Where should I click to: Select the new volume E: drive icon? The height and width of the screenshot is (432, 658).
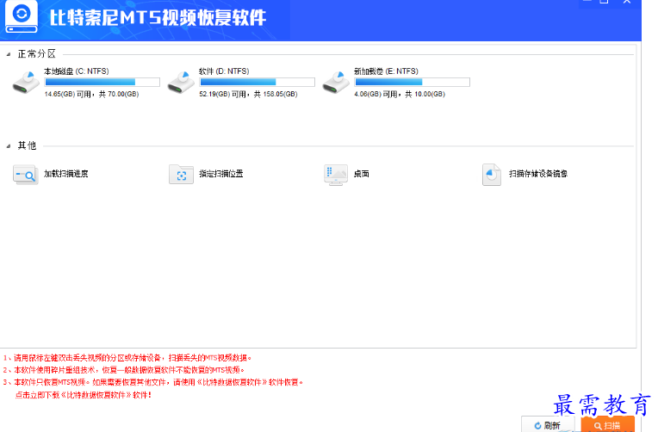click(x=336, y=83)
